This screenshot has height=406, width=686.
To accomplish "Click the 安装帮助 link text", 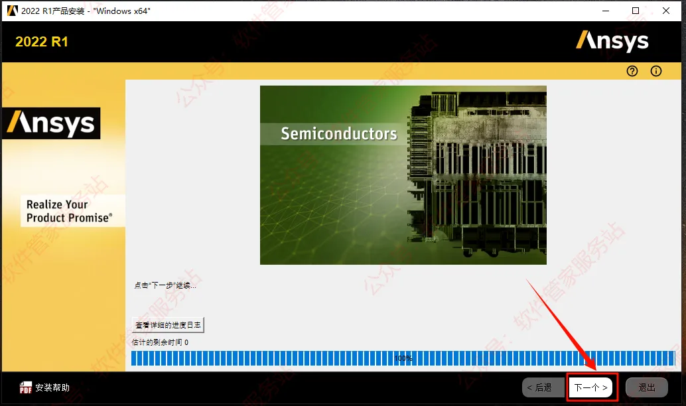I will (52, 387).
